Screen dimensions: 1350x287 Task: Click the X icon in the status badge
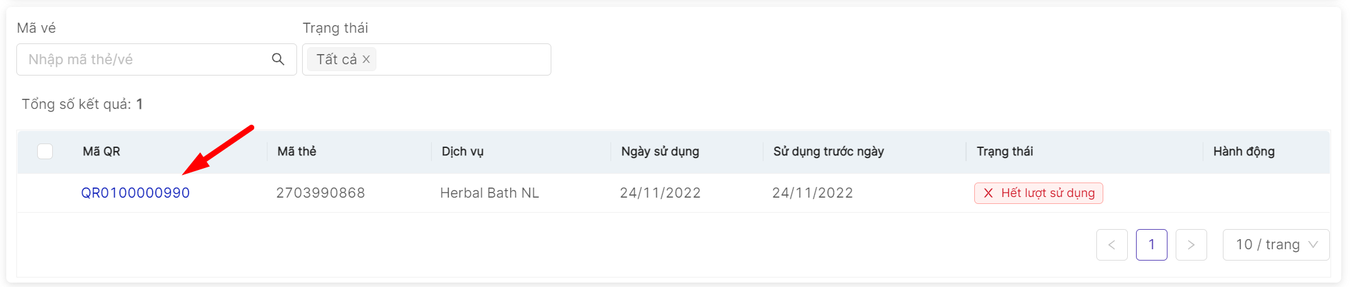click(988, 193)
